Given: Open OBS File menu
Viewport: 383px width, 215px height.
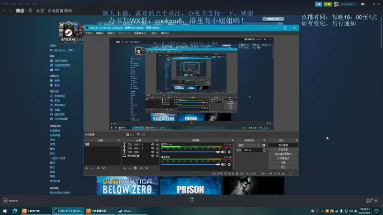Looking at the screenshot, I should tap(89, 33).
